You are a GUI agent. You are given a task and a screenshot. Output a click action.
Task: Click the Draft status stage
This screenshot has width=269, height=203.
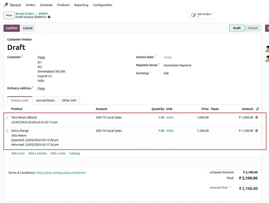(x=237, y=28)
